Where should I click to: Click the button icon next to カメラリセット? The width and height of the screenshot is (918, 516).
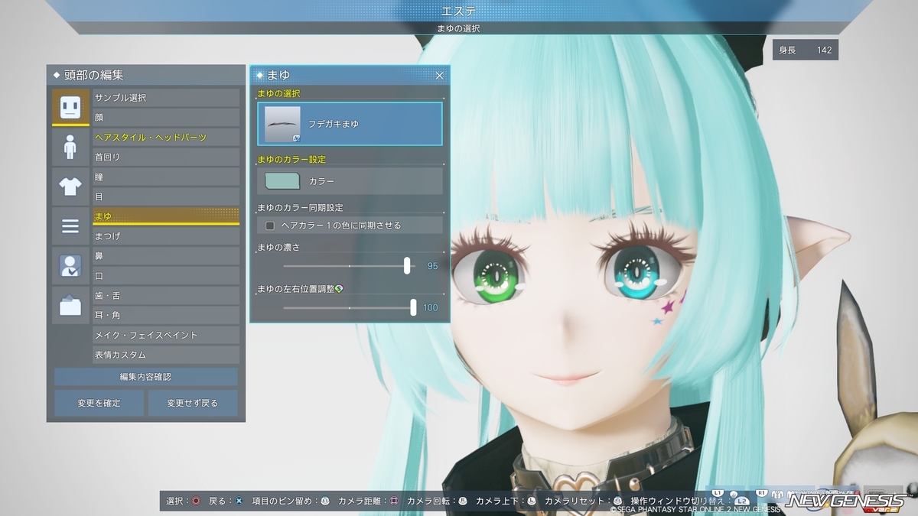(618, 501)
